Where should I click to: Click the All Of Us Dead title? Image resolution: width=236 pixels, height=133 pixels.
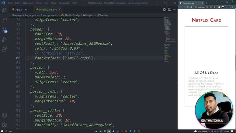point(206,73)
